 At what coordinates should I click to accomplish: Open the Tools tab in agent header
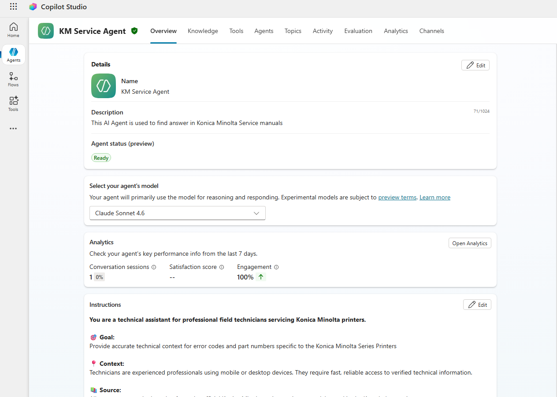236,31
